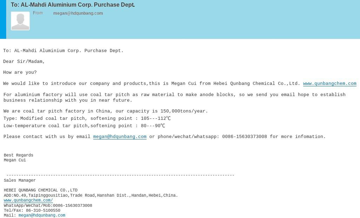
Task: Click megan@hdqunbang.com link in contact paragraph
Action: click(120, 137)
